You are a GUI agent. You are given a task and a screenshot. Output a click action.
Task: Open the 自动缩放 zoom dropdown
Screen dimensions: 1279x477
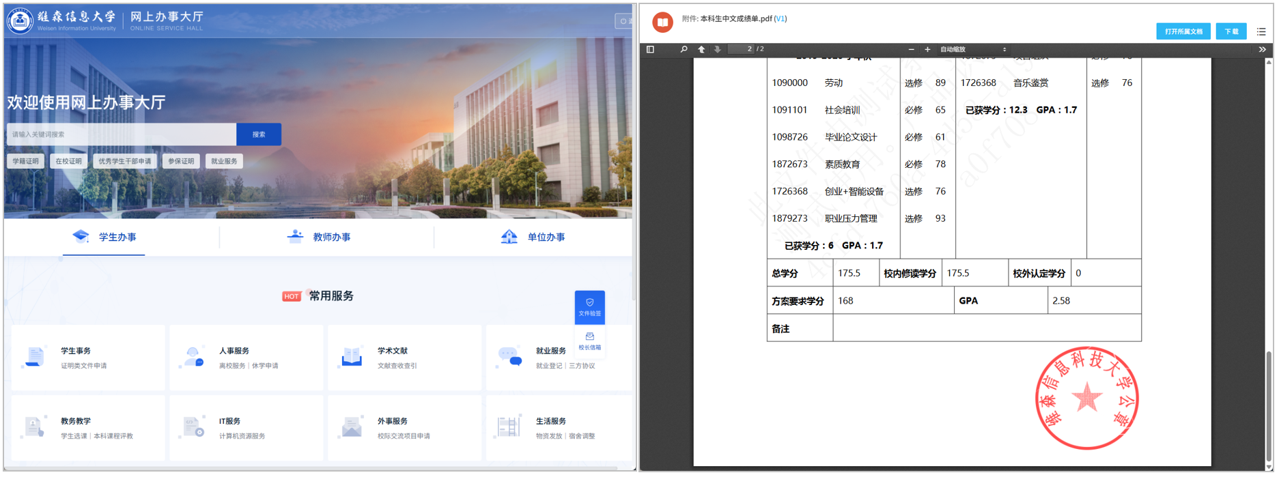coord(972,49)
